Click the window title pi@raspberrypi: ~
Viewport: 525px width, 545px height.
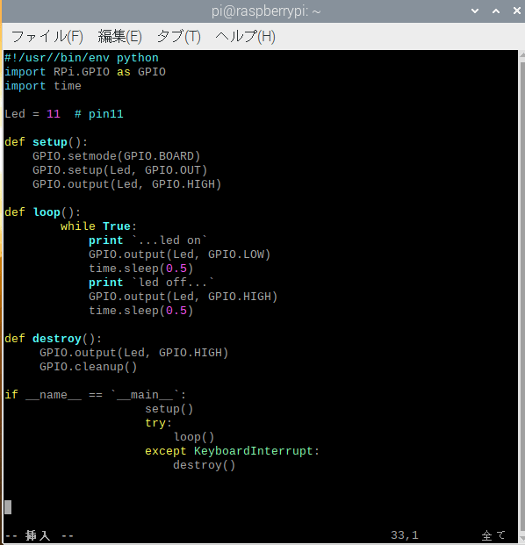pyautogui.click(x=266, y=11)
